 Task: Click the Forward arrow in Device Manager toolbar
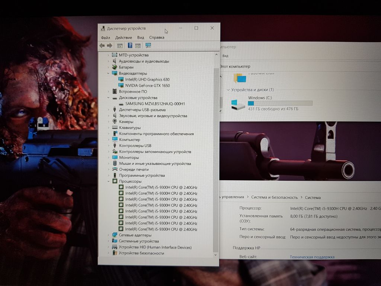coord(110,45)
